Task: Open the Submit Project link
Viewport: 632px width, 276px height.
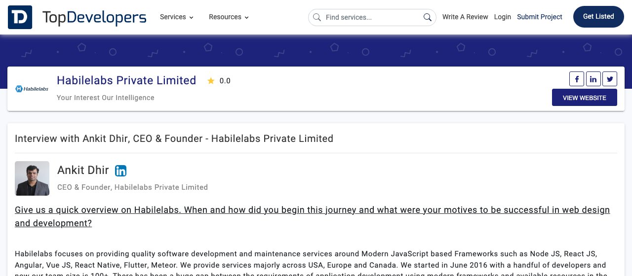Action: (x=540, y=17)
